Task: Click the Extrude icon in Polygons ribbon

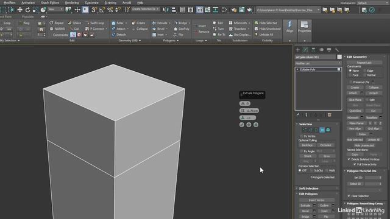Action: click(154, 23)
